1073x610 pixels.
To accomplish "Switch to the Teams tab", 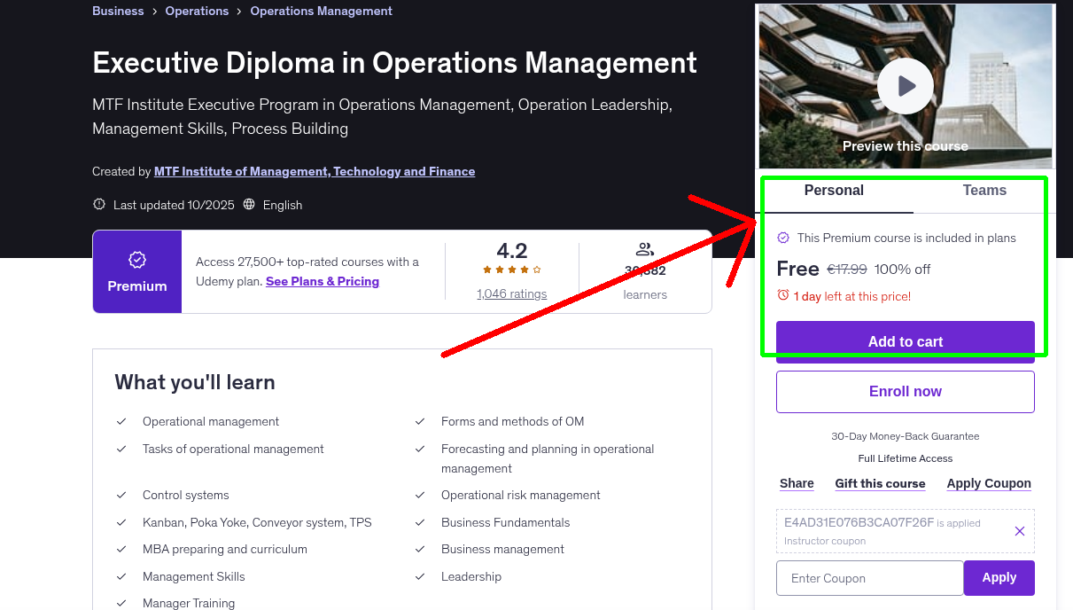I will tap(984, 190).
